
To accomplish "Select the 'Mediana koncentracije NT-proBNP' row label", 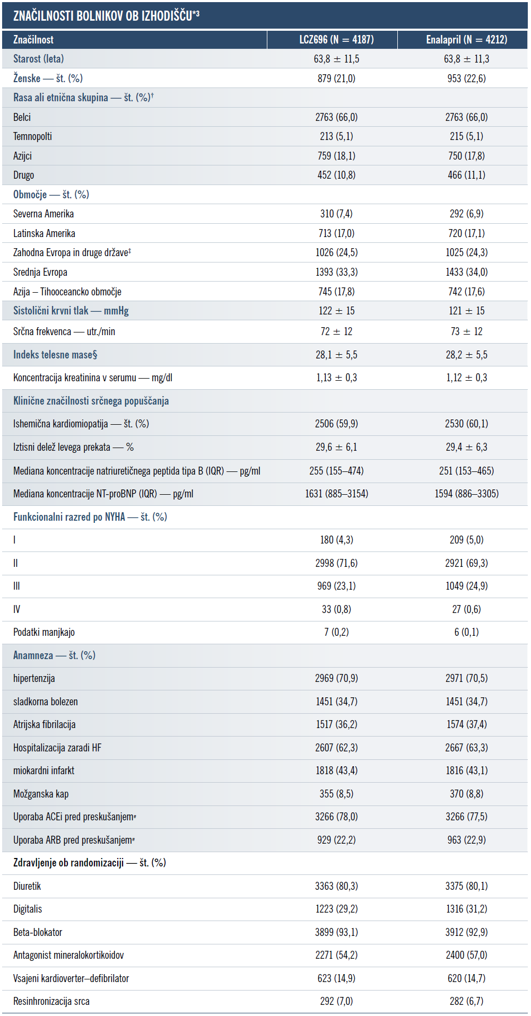I will coord(103,494).
